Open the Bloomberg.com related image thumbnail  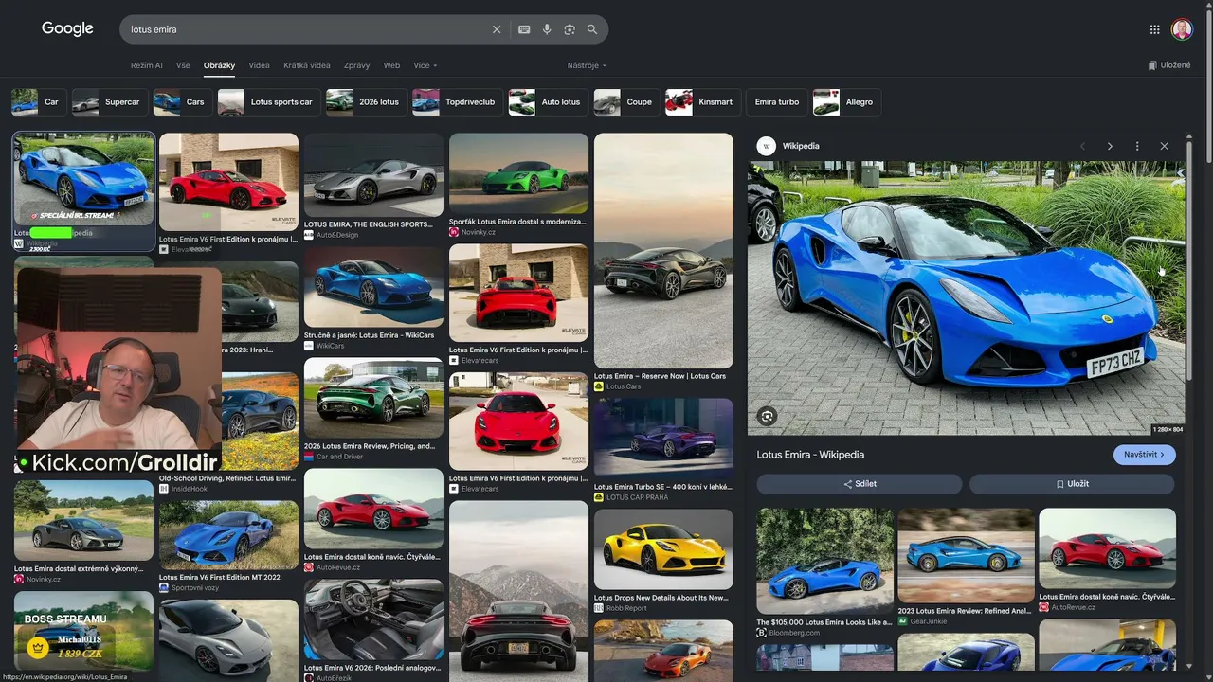824,561
